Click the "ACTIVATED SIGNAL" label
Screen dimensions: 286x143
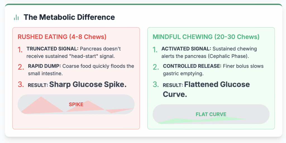[x=186, y=49]
